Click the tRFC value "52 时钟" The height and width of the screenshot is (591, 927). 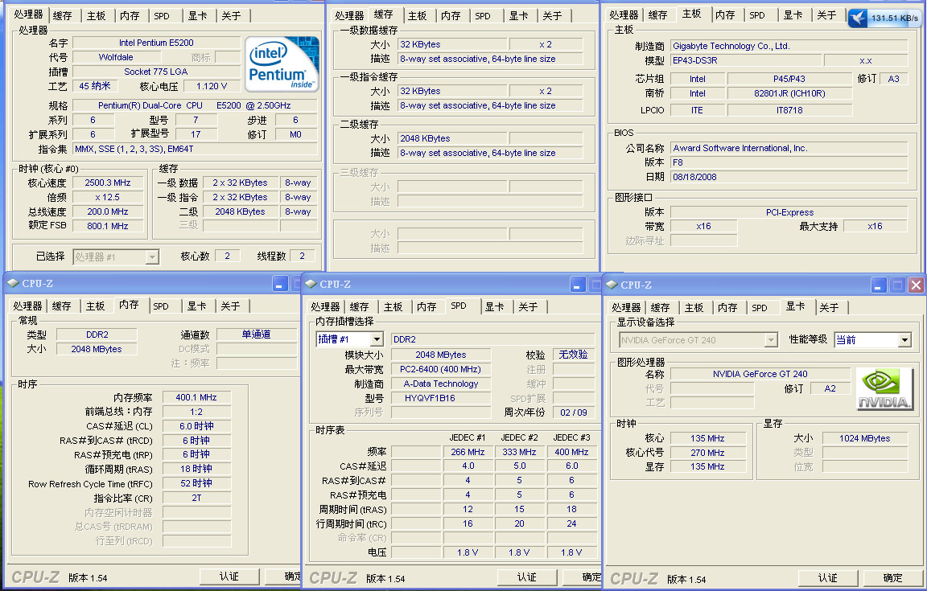pos(196,482)
